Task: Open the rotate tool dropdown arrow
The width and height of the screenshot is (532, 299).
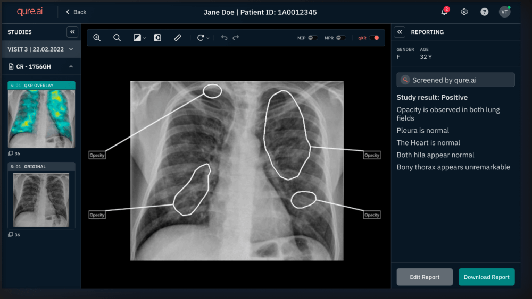Action: [208, 38]
